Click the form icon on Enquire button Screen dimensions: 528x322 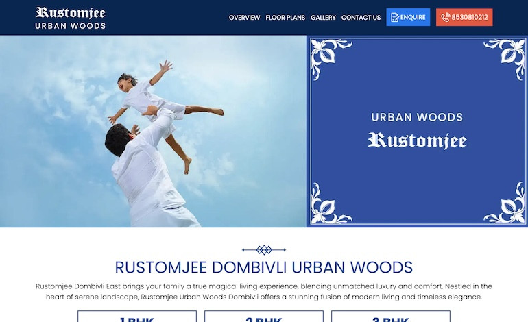coord(395,17)
